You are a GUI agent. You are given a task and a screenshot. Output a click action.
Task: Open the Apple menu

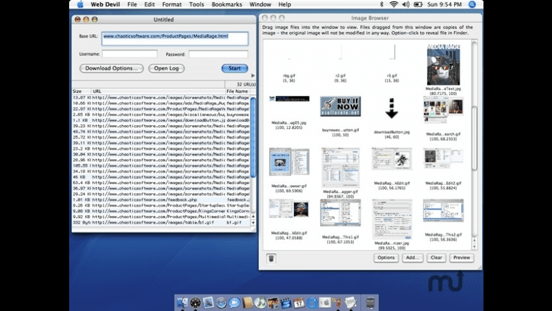pyautogui.click(x=80, y=4)
